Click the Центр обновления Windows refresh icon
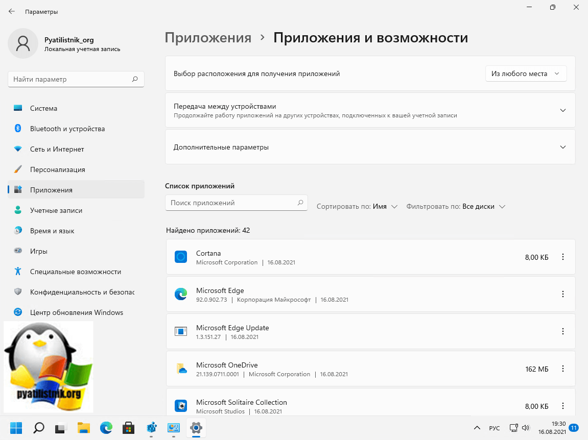 click(x=18, y=312)
